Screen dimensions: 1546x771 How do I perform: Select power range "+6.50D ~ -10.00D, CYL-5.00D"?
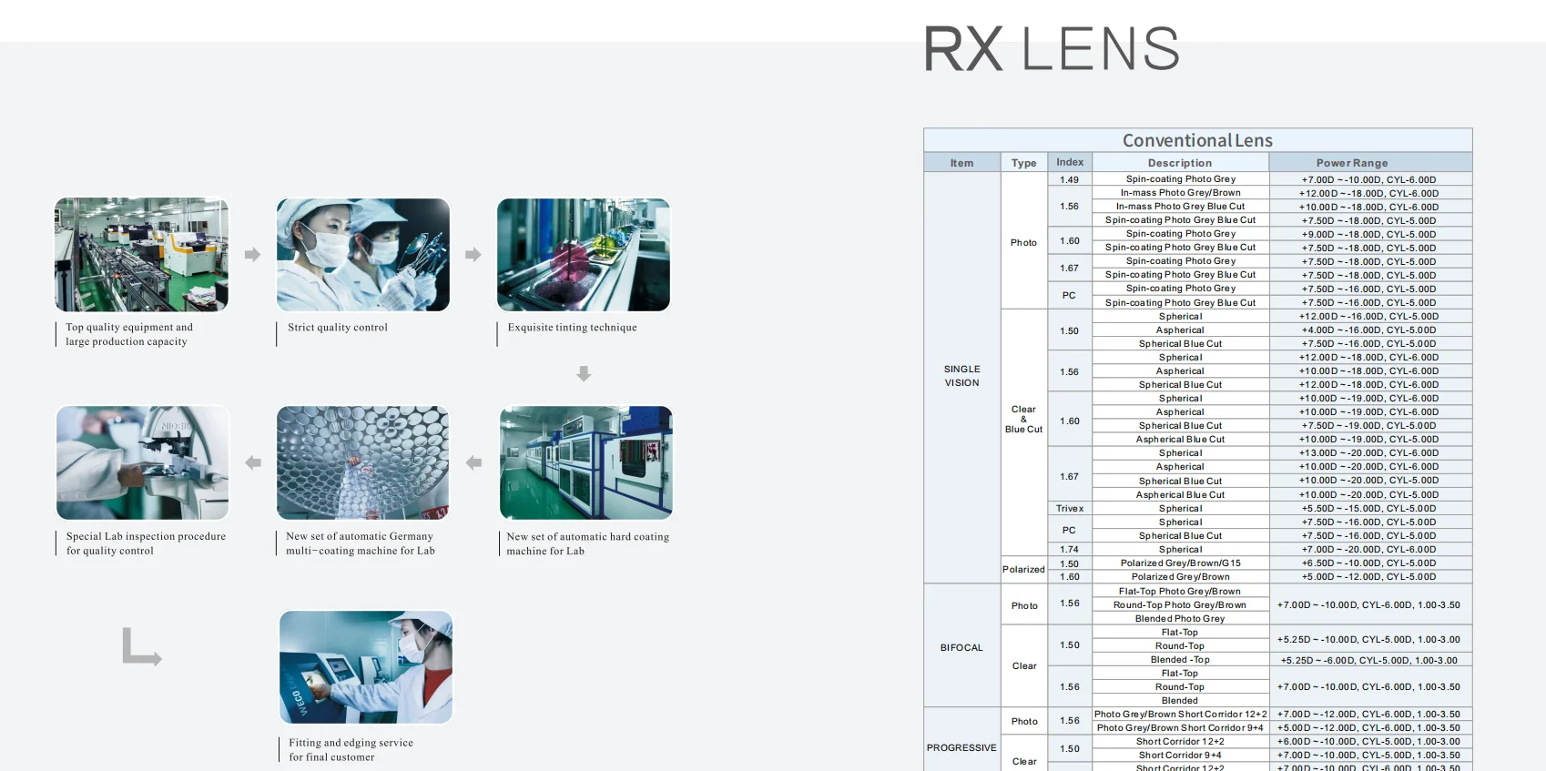[x=1369, y=563]
